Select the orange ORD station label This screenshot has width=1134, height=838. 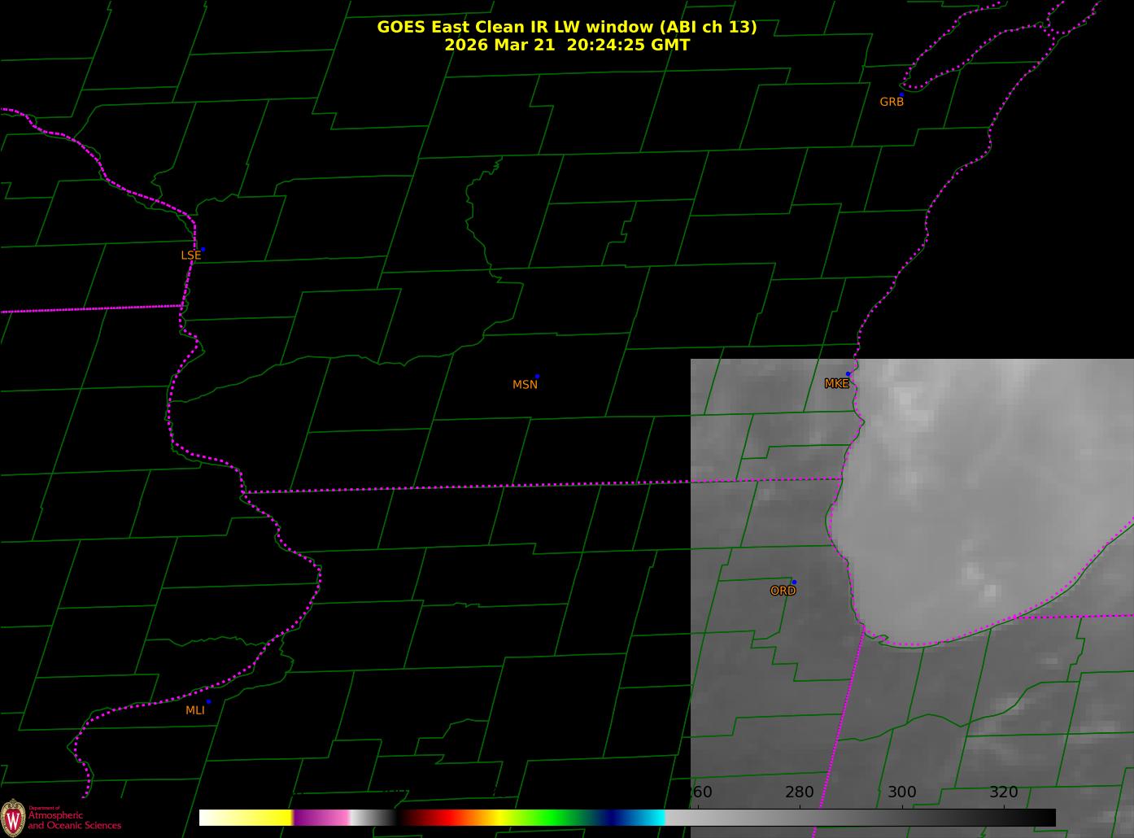[x=783, y=591]
